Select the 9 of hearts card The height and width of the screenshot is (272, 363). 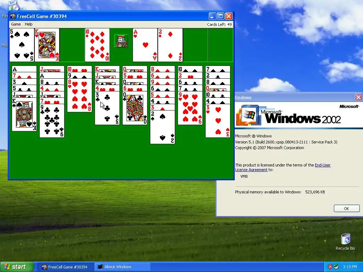(190, 108)
